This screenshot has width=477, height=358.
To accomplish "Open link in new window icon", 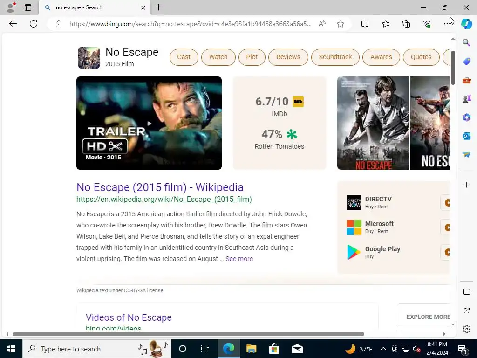I will (x=466, y=310).
